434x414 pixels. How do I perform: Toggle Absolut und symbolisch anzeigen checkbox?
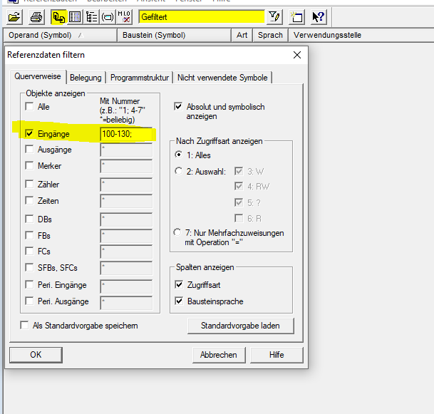coord(178,106)
